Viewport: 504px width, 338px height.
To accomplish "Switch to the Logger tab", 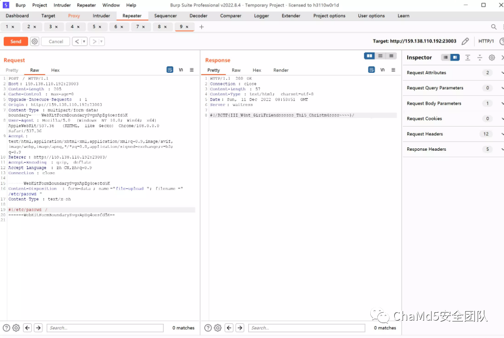I will point(261,16).
